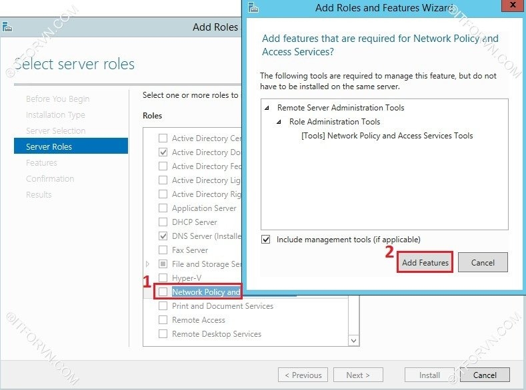Click the server icon in main title bar
Viewport: 526px width, 390px height.
pyautogui.click(x=7, y=27)
